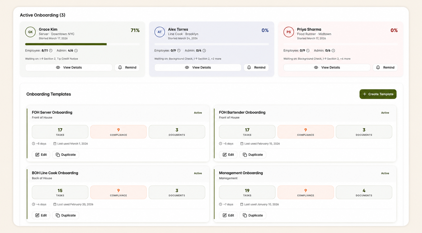This screenshot has width=422, height=233.
Task: Duplicate the FOH Bartender Onboarding template
Action: coord(253,155)
